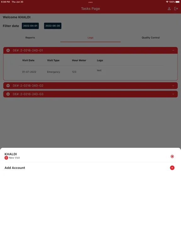This screenshot has height=241, width=181.
Task: Tap DE# :2-0216-24D-G1 header title
Action: click(28, 50)
